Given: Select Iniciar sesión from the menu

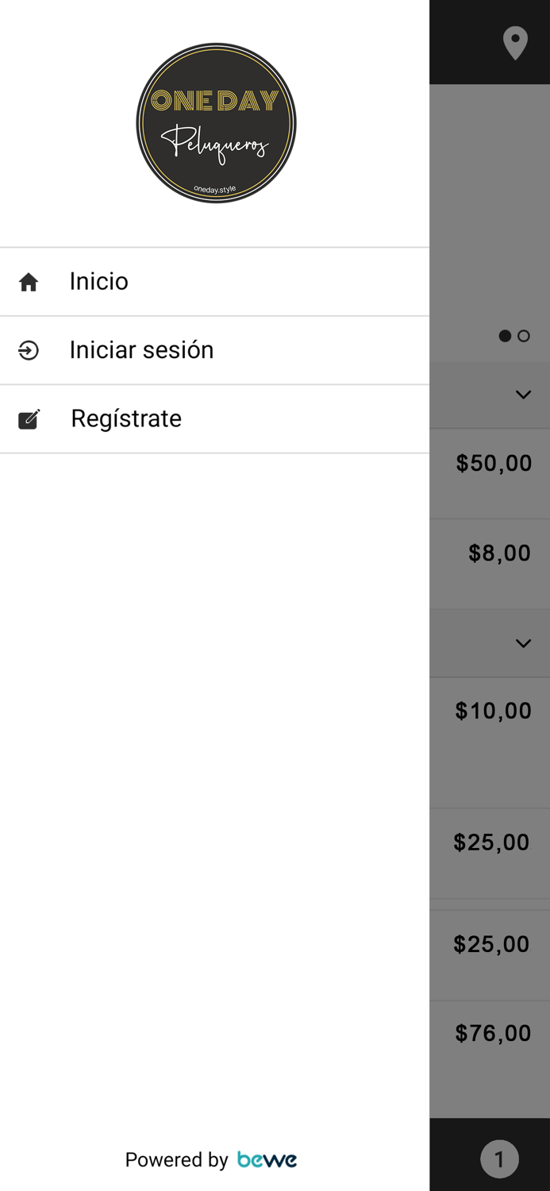Looking at the screenshot, I should [141, 350].
